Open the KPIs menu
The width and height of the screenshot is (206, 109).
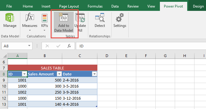(x=45, y=22)
